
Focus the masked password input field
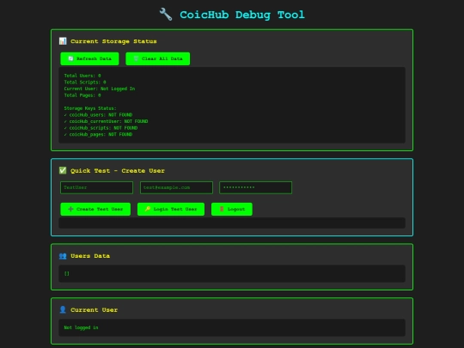click(x=256, y=187)
